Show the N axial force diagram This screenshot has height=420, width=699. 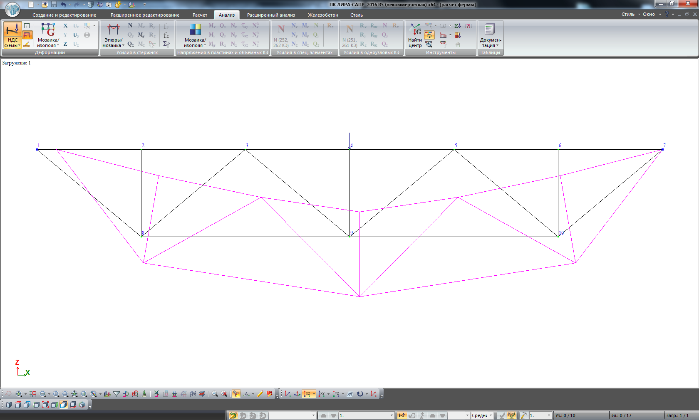[130, 26]
